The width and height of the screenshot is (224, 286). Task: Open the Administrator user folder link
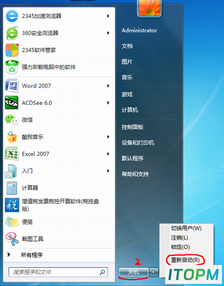point(139,30)
